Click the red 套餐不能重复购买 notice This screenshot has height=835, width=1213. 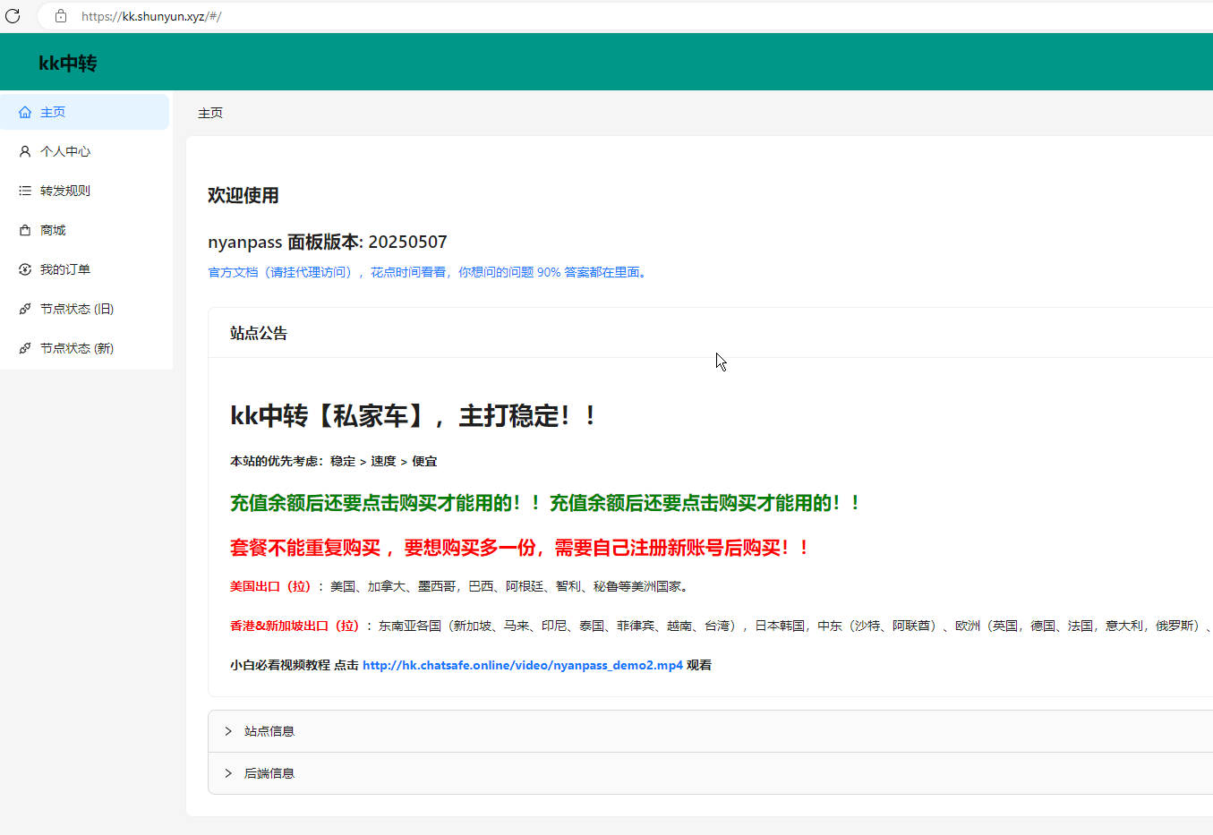520,548
